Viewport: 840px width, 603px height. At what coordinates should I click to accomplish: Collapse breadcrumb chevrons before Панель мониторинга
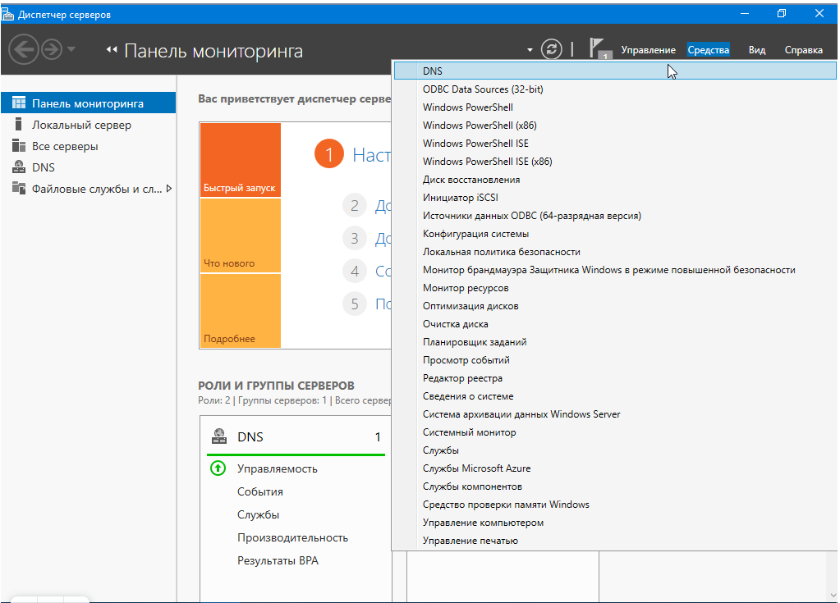click(x=112, y=50)
